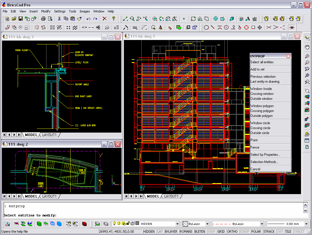Screen dimensions: 312x235
Task: Select the Text tool letter A icon
Action: pyautogui.click(x=248, y=19)
